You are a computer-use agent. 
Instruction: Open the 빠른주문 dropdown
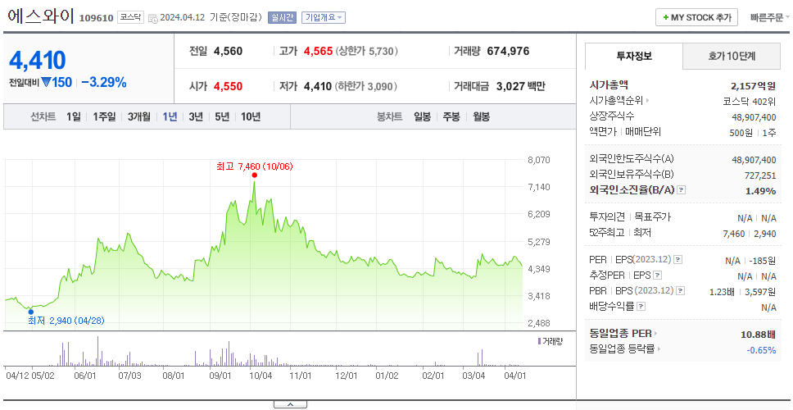pos(770,17)
